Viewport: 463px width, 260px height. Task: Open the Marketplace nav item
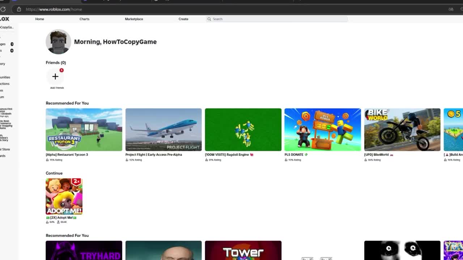pos(134,19)
